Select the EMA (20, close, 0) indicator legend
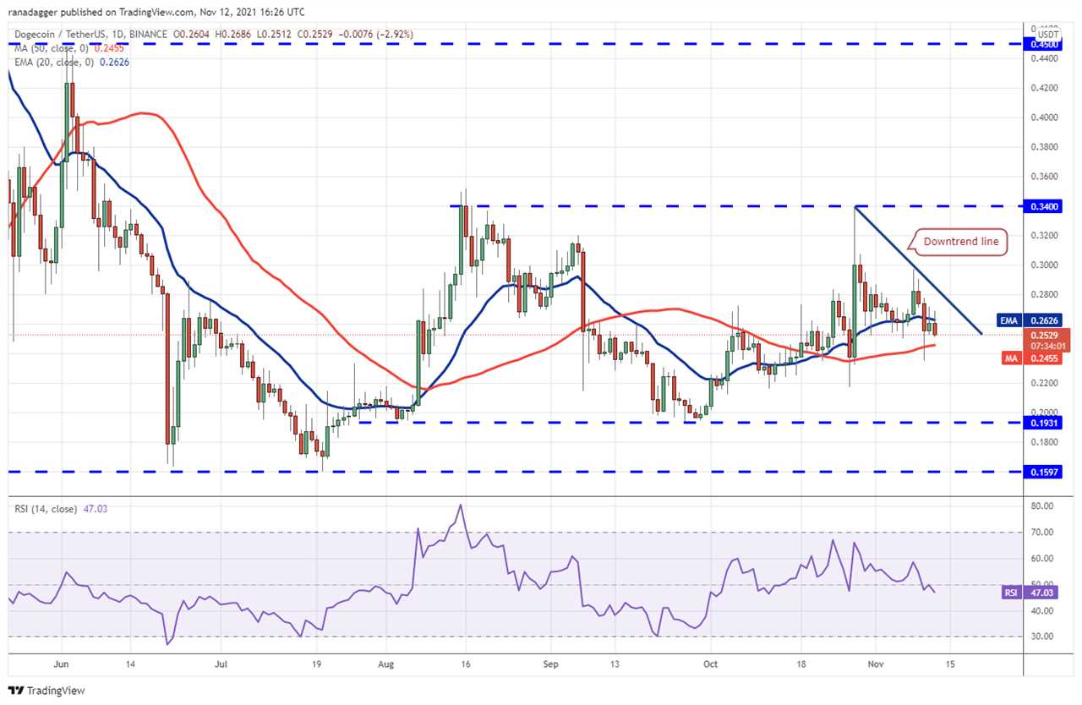This screenshot has height=705, width=1082. pos(71,61)
